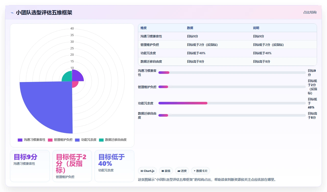
Task: Click the 数据卡片 tag button
Action: point(201,171)
